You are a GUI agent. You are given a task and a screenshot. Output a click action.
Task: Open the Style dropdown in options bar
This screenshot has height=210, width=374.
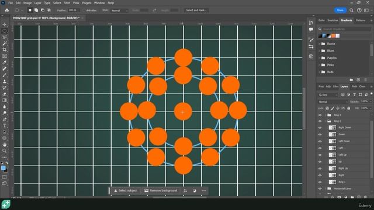click(x=119, y=10)
